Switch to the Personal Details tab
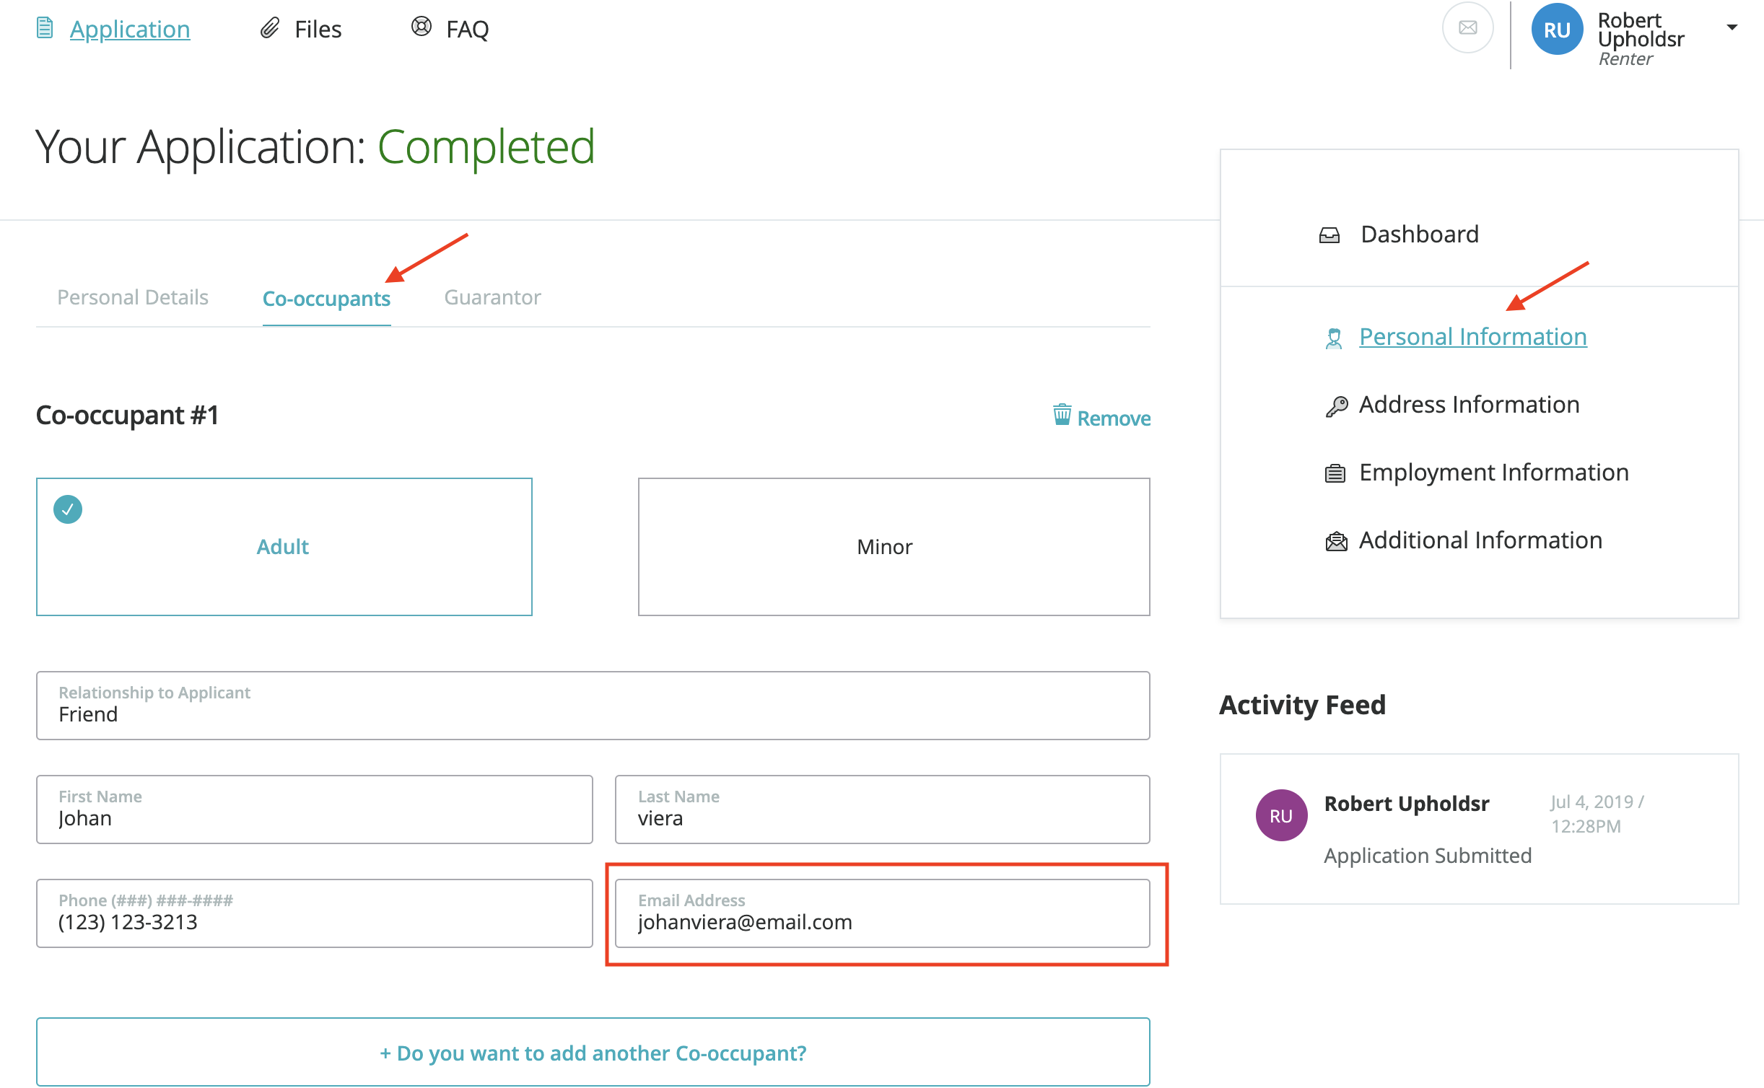1764x1088 pixels. (x=133, y=297)
